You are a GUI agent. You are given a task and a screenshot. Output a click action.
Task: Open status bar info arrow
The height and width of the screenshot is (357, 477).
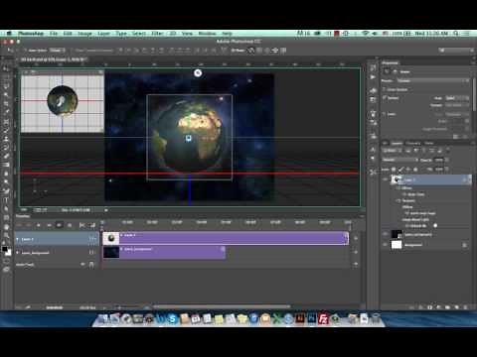coord(106,210)
